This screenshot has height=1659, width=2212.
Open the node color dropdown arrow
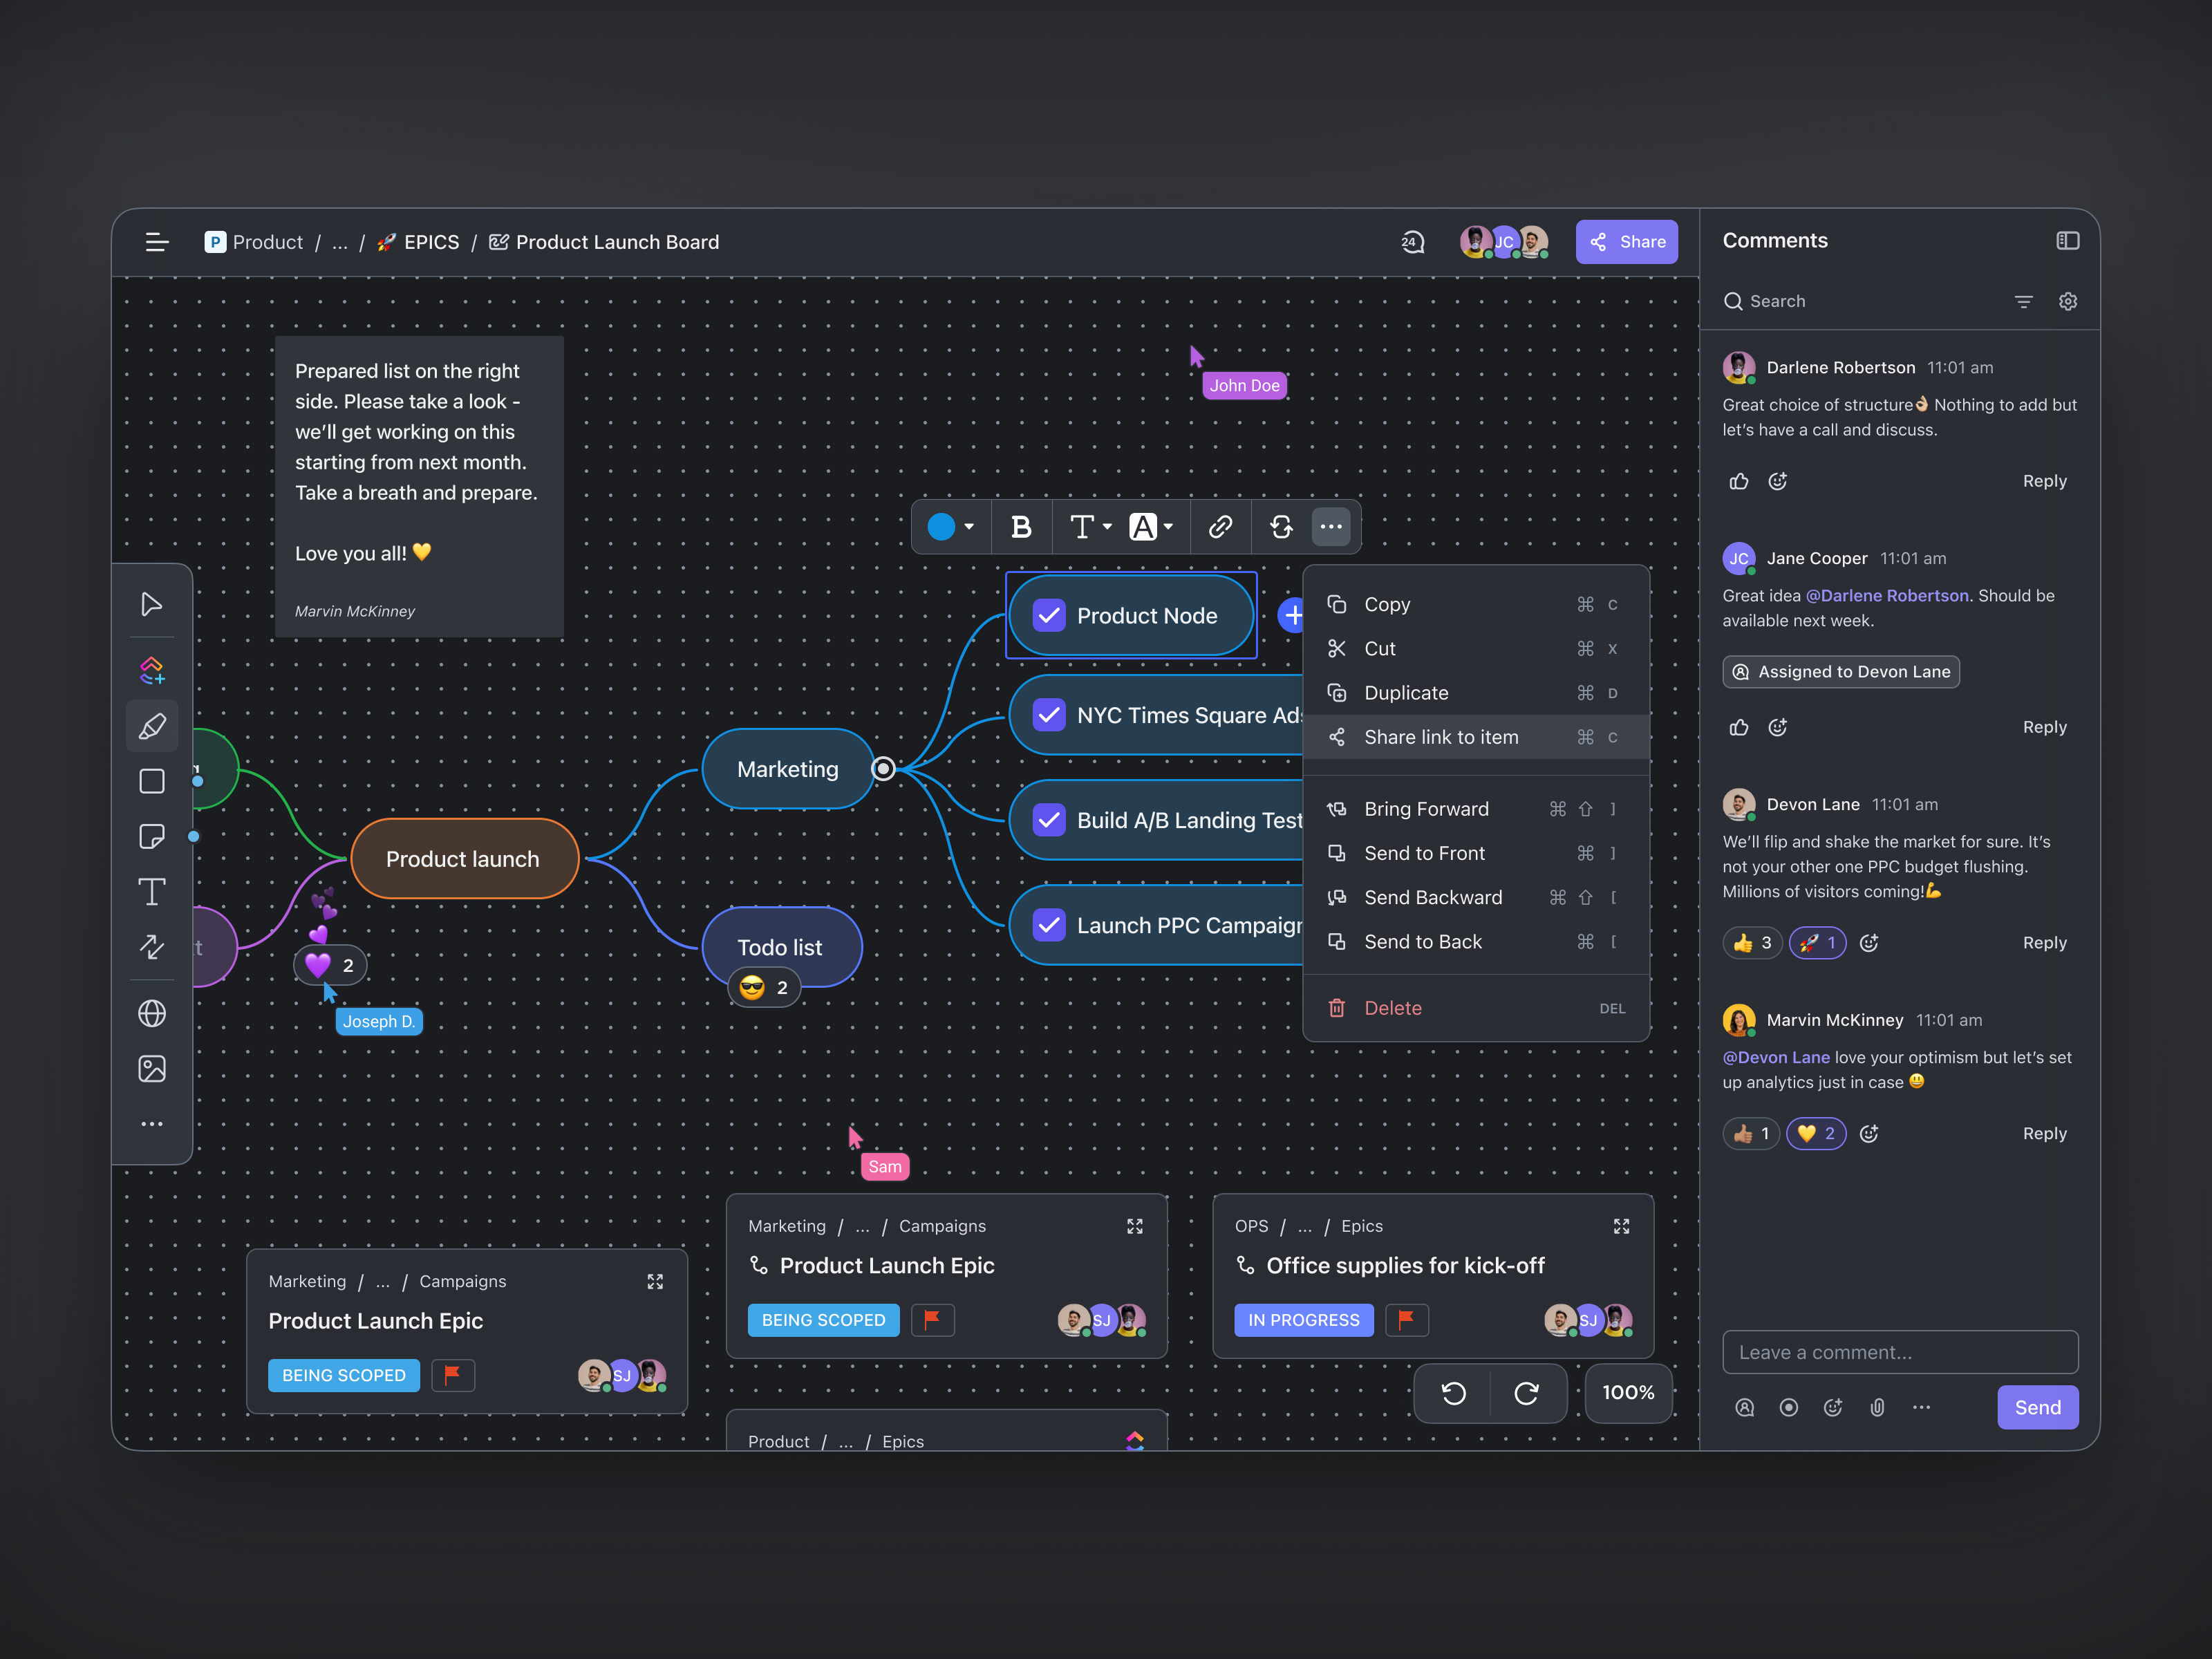(x=969, y=527)
